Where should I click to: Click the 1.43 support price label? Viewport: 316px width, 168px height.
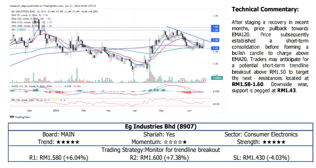click(215, 48)
